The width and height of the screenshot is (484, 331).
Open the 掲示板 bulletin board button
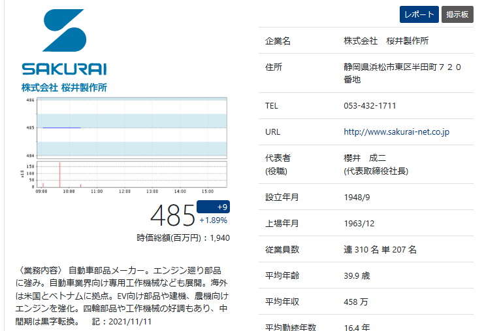[x=457, y=14]
